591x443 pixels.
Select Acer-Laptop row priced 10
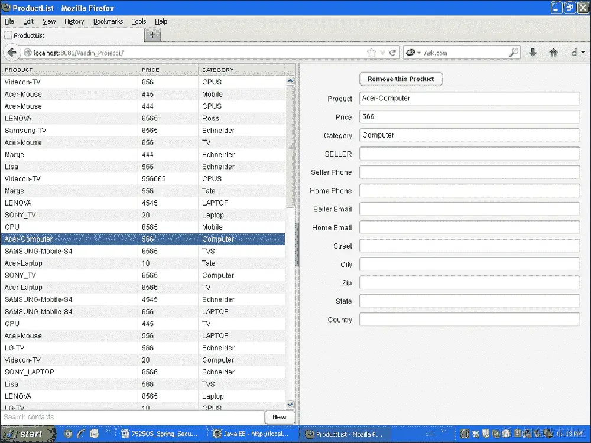(x=143, y=263)
